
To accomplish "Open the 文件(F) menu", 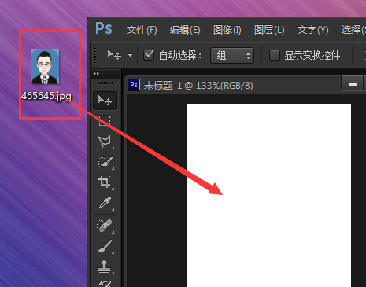I will pyautogui.click(x=142, y=30).
